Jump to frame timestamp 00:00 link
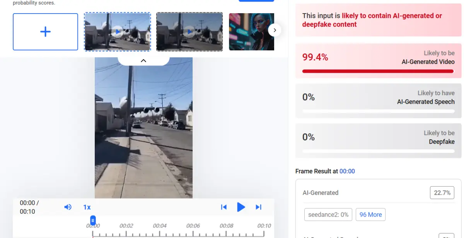The image size is (464, 238). tap(347, 171)
